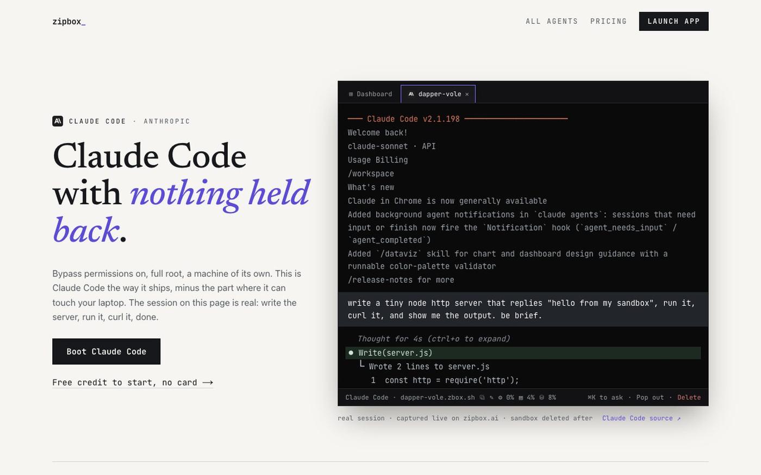Click the const http = require('http') code line
The width and height of the screenshot is (761, 475).
click(x=452, y=380)
